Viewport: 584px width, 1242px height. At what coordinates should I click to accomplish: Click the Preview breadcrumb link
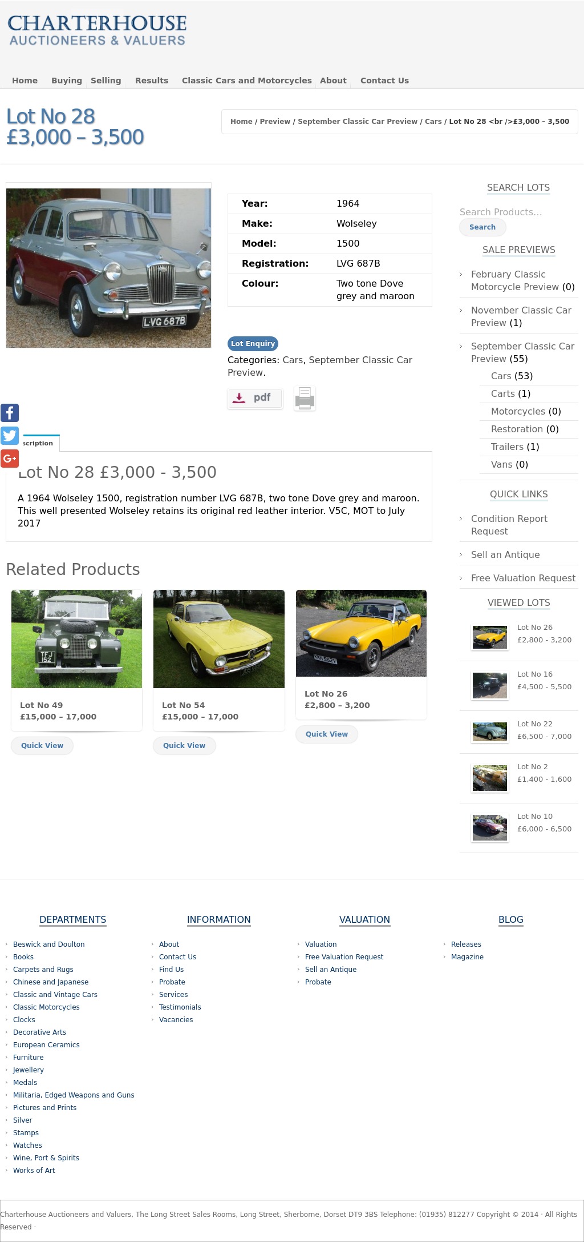point(275,122)
